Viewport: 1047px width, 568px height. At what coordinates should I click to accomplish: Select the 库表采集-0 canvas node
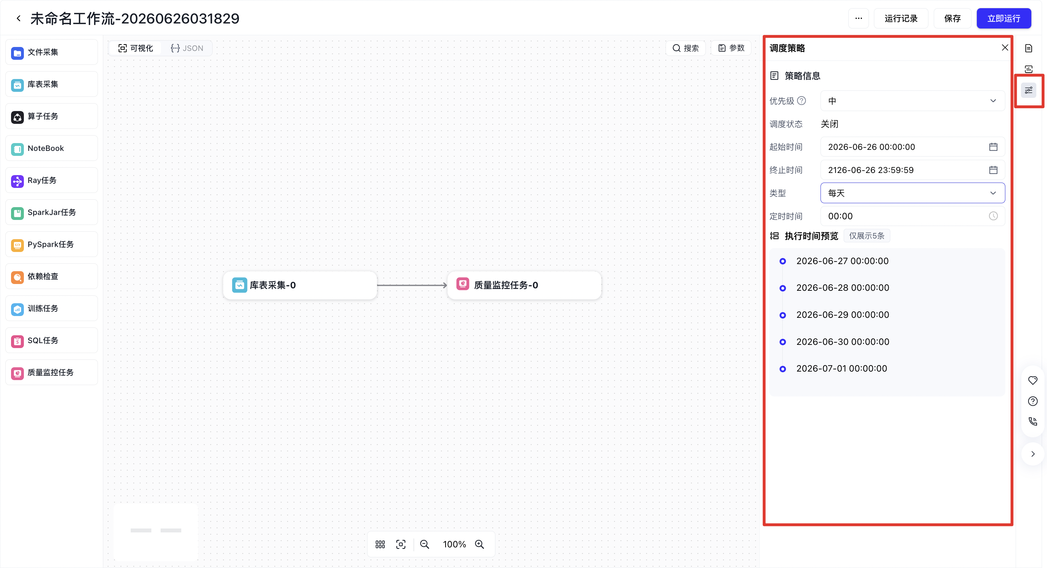[300, 285]
